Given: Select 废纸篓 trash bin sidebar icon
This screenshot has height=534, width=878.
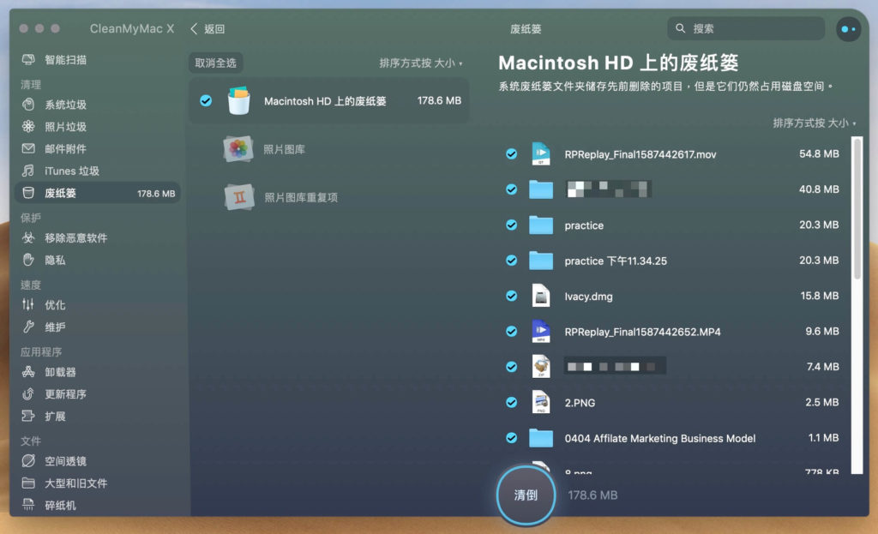Looking at the screenshot, I should [28, 193].
